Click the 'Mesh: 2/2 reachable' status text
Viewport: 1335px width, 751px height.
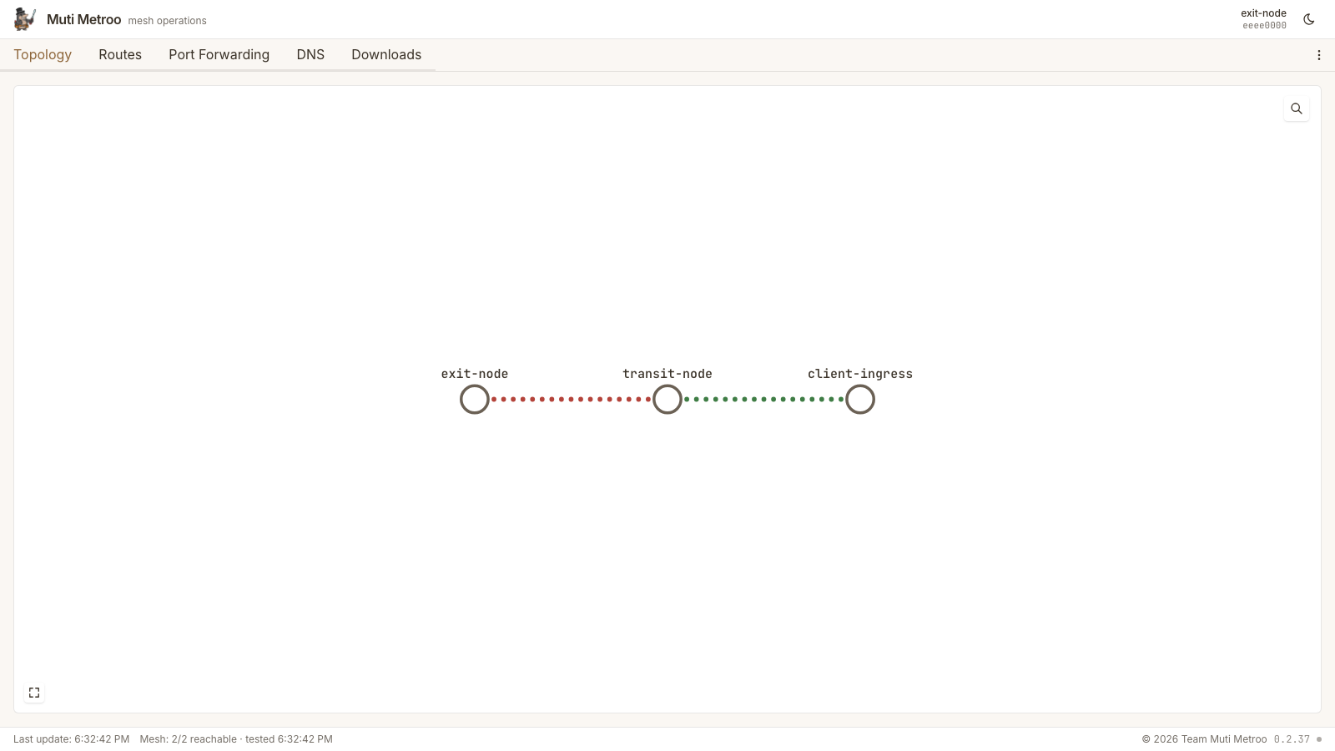pyautogui.click(x=189, y=739)
